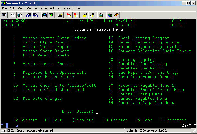Open the Window menu
197x134 pixels.
coord(68,8)
